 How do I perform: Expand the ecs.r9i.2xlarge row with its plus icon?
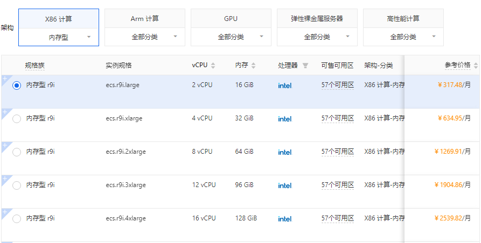pos(5,145)
